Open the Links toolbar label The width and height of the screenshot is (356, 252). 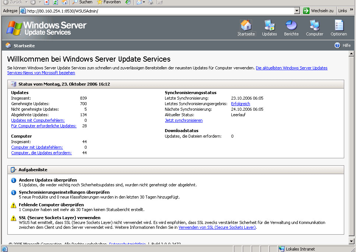click(342, 11)
